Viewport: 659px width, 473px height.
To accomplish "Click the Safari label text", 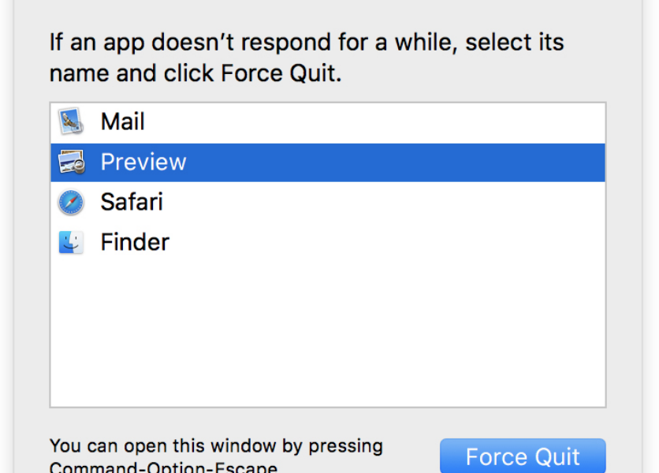I will pyautogui.click(x=131, y=202).
